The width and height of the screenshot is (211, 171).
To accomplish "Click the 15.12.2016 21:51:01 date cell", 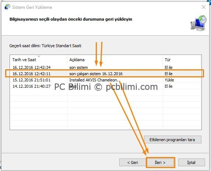I will (32, 80).
